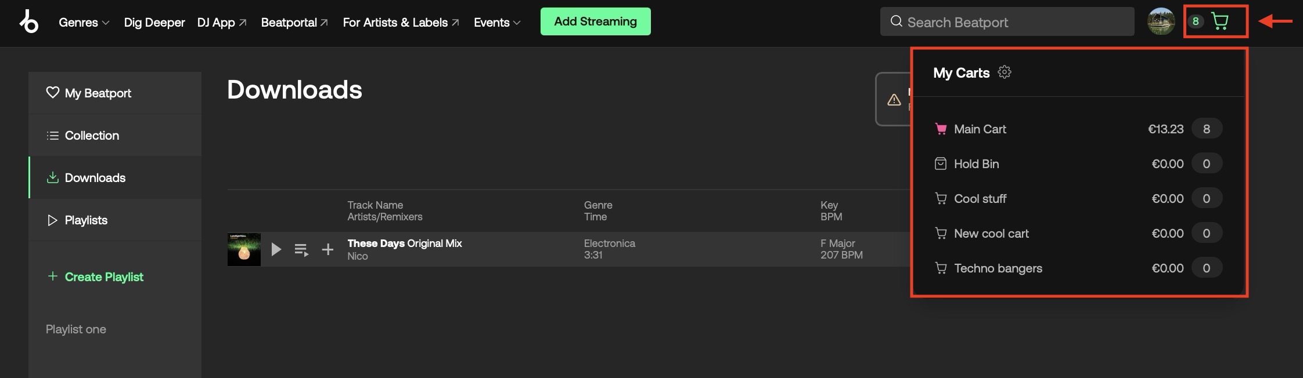Screen dimensions: 1303x378
Task: Select the Hold Bin bag icon
Action: pos(941,163)
